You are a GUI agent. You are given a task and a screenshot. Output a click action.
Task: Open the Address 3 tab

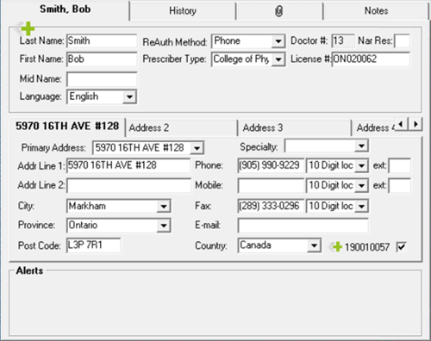point(295,127)
